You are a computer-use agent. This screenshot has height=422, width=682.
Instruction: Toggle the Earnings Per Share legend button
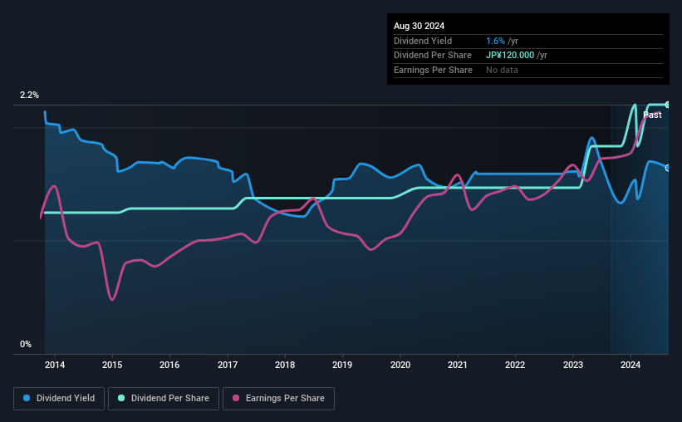pos(278,399)
